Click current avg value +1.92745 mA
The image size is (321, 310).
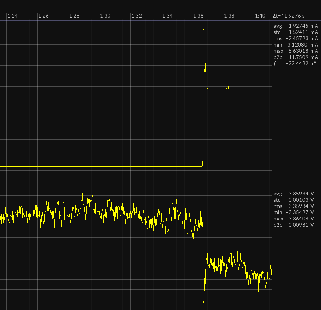[302, 26]
